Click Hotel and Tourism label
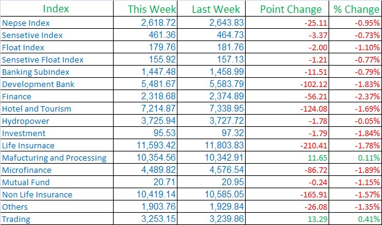382x225 pixels. coord(37,109)
